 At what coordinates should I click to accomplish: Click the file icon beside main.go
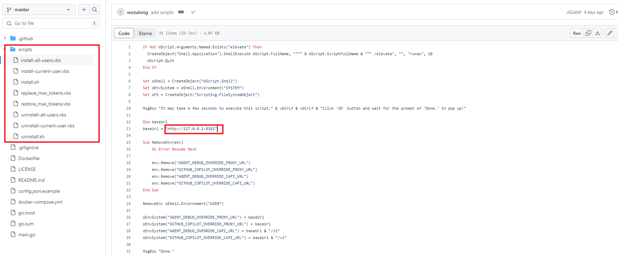[x=13, y=234]
